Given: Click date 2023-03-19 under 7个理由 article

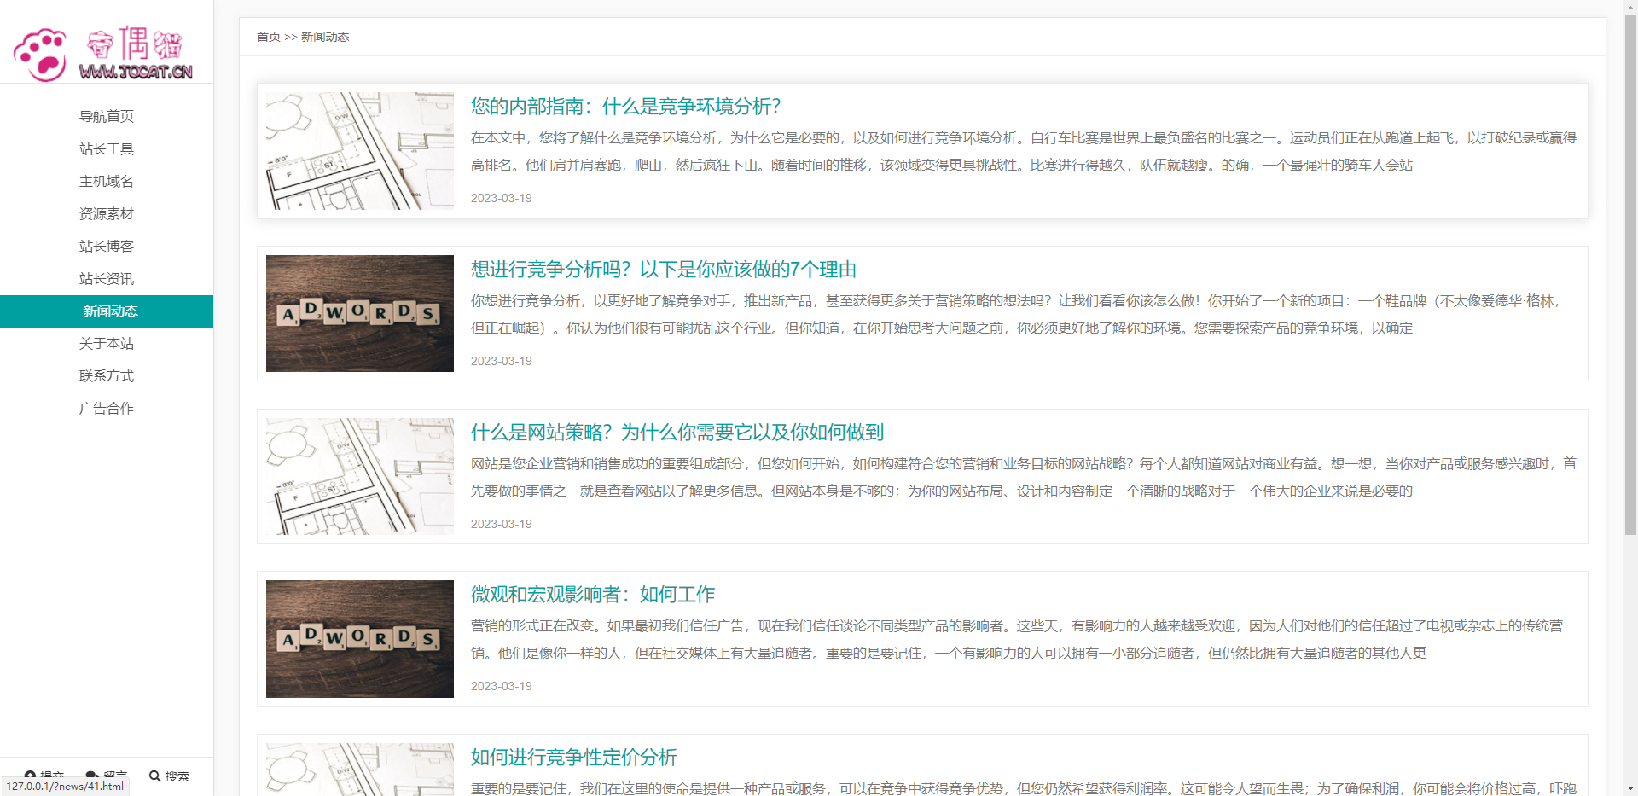Looking at the screenshot, I should tap(502, 361).
